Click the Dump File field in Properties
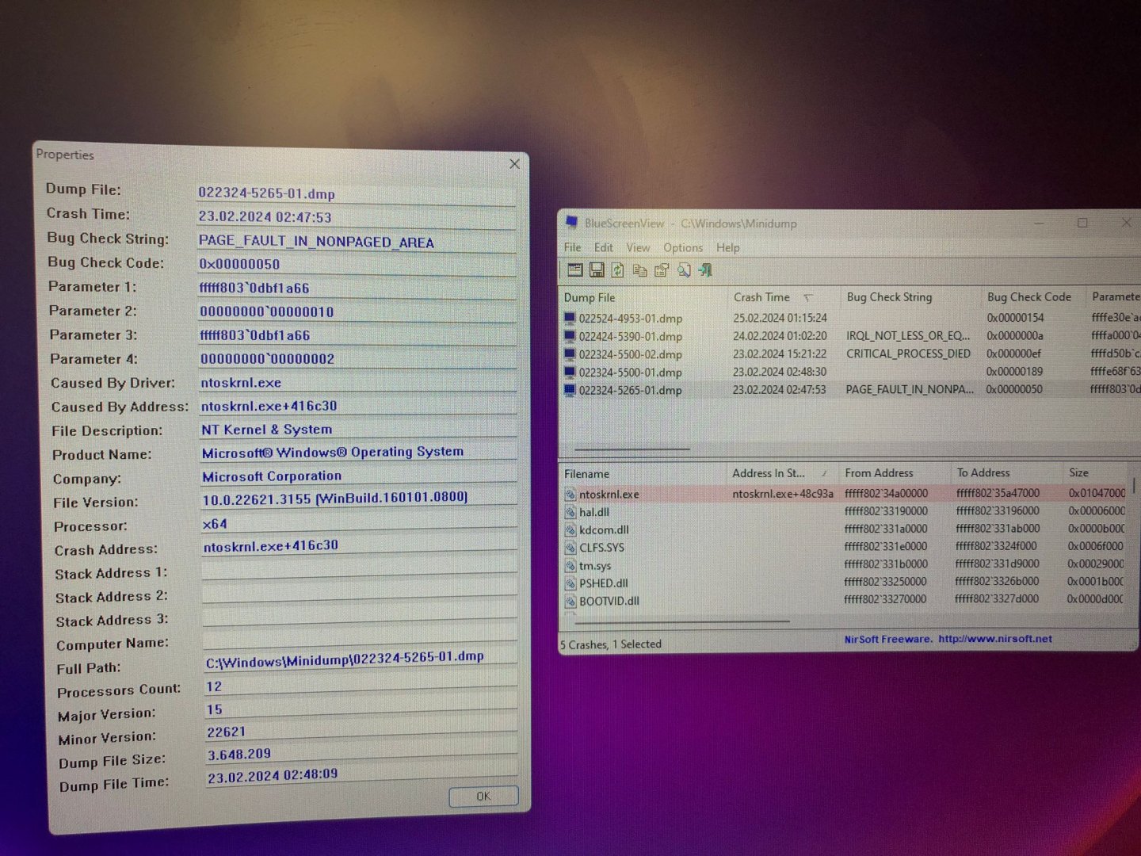Viewport: 1141px width, 856px height. (357, 193)
